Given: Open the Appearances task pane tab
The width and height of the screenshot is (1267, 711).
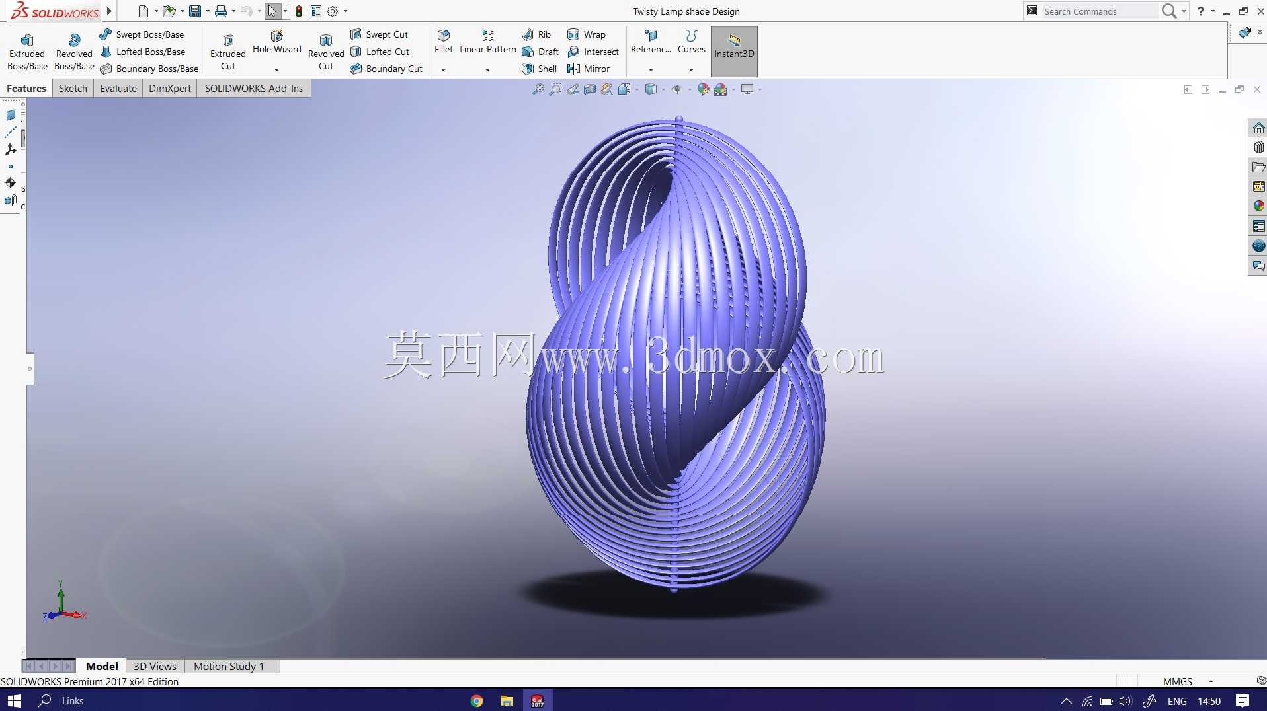Looking at the screenshot, I should click(x=1258, y=206).
